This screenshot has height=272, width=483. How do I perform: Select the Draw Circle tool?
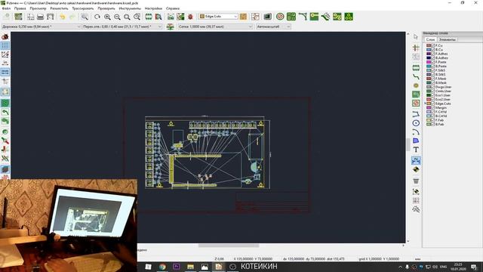coord(416,123)
